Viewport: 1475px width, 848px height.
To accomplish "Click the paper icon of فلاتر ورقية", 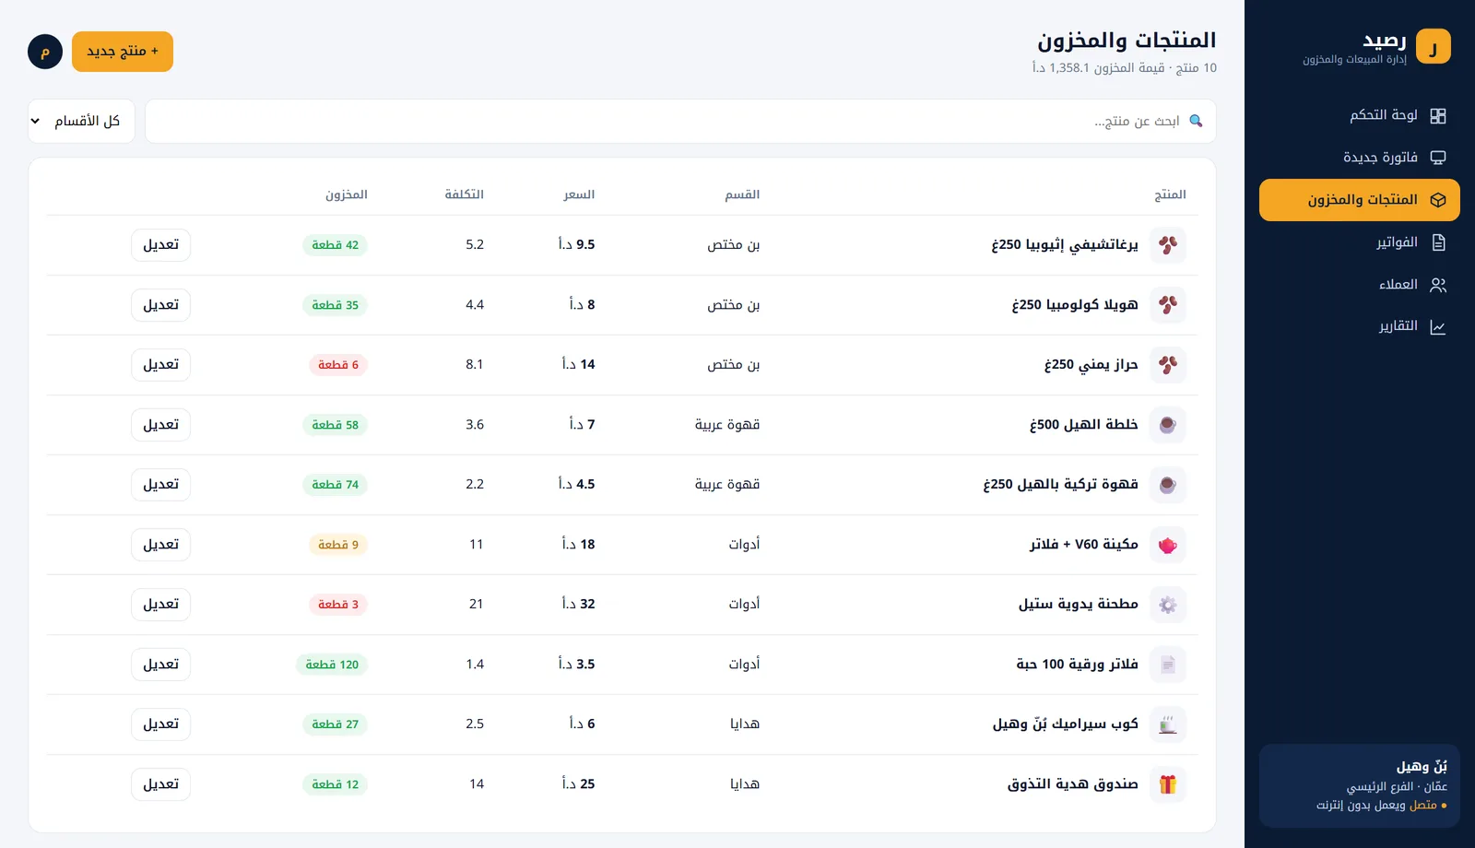I will [x=1168, y=665].
